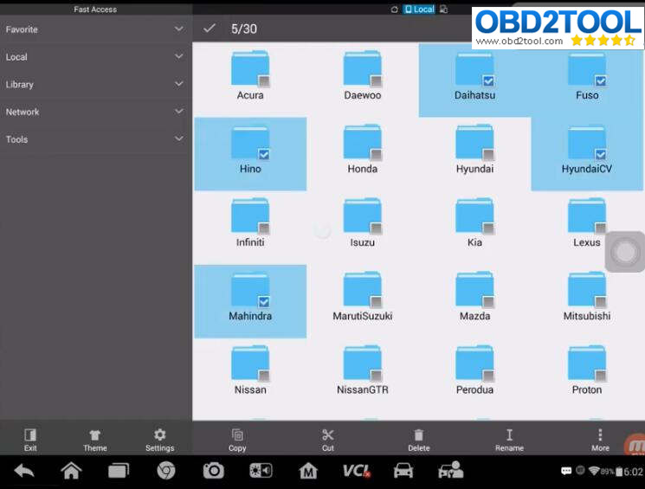Expand the Library section chevron
645x489 pixels.
coord(179,84)
